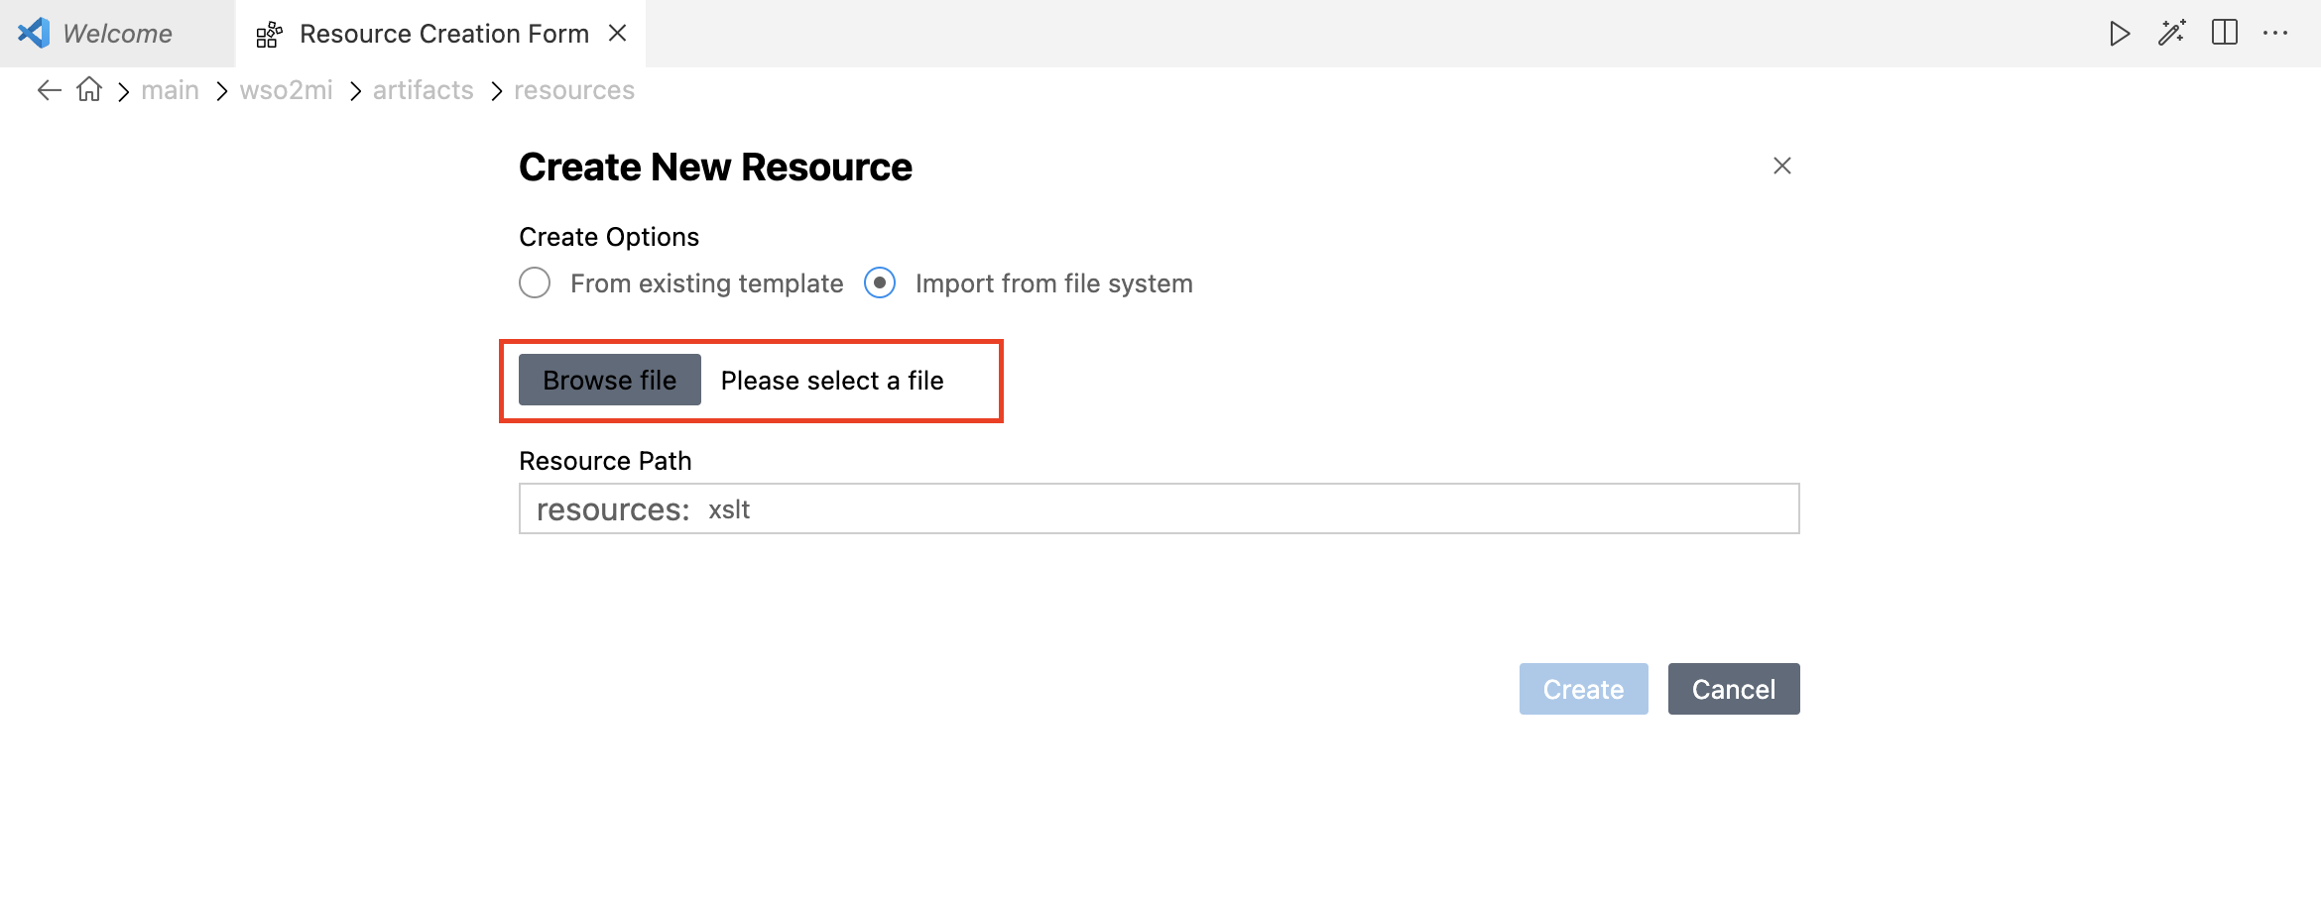Split the editor with layout icon
Image resolution: width=2321 pixels, height=898 pixels.
[2224, 34]
